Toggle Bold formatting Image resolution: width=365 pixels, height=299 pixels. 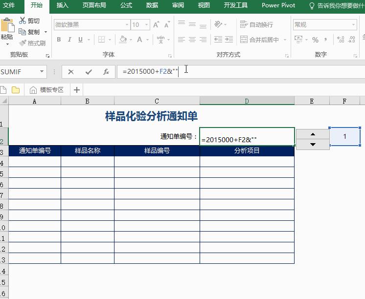pyautogui.click(x=59, y=40)
